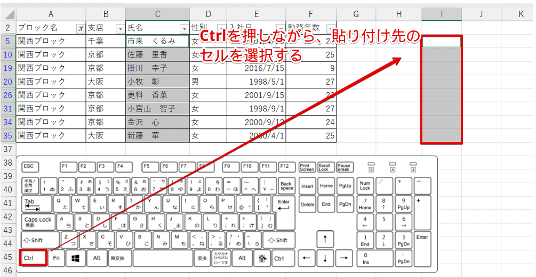
Task: Click the Windows logo key on keyboard
Action: tap(76, 258)
